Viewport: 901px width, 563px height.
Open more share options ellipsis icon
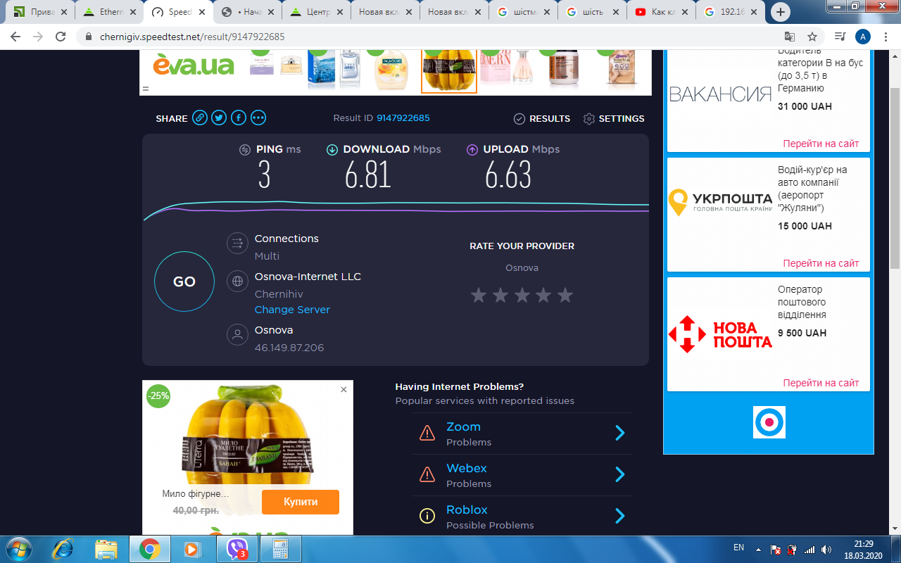point(258,118)
